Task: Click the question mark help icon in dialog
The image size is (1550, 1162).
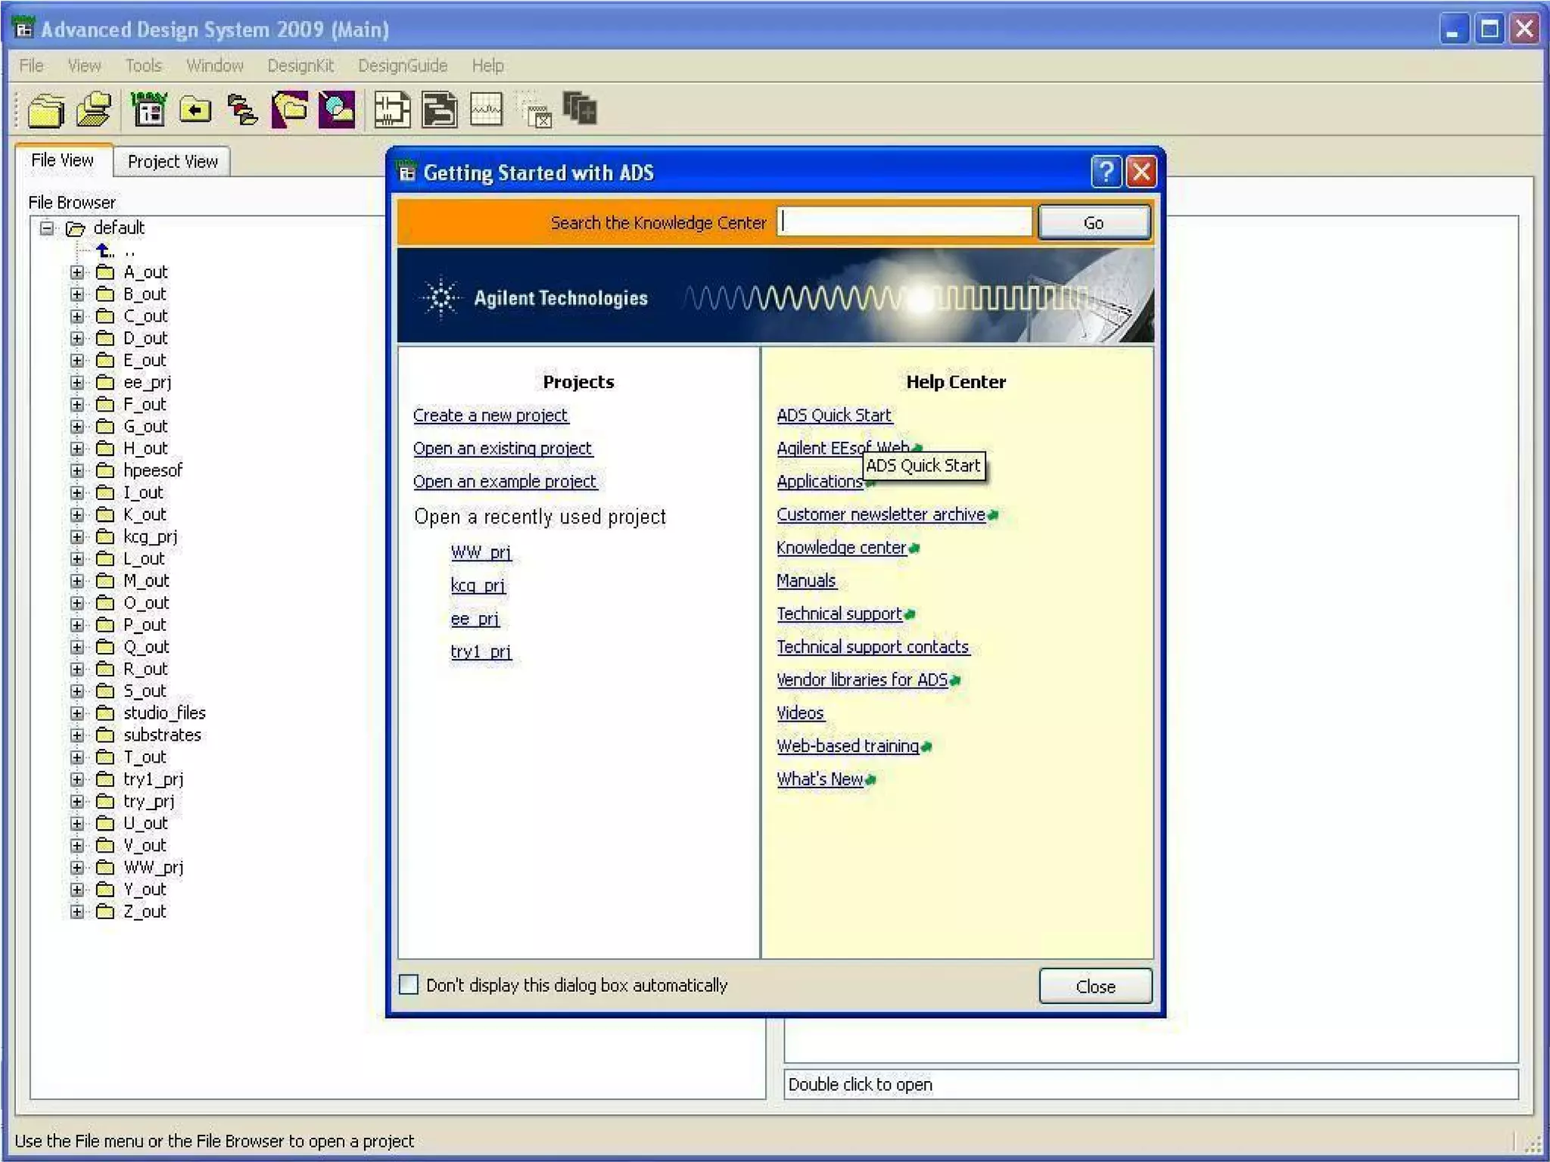Action: point(1105,172)
